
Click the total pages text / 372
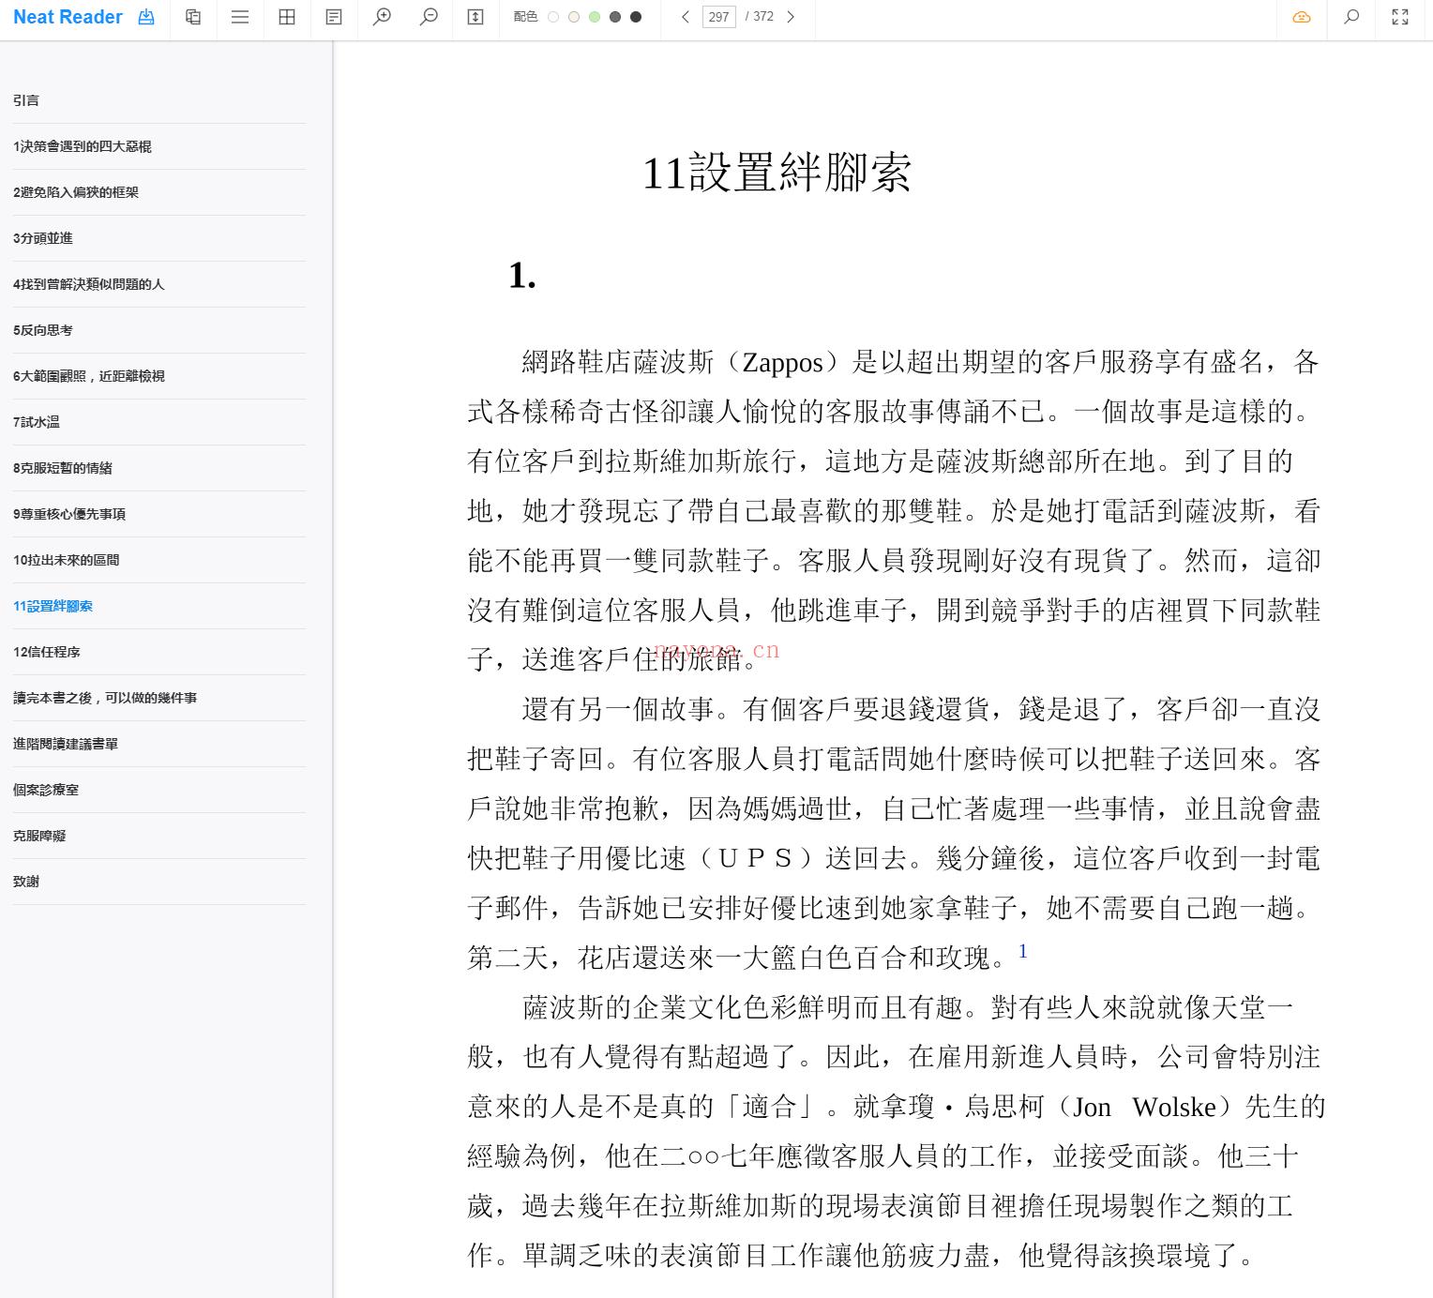(760, 17)
